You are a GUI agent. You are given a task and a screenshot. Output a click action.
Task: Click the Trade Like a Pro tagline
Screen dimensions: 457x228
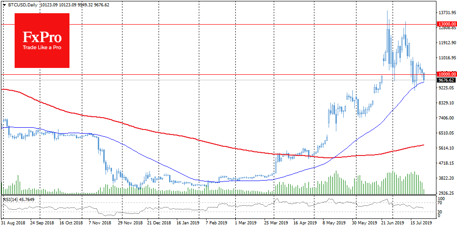[42, 48]
